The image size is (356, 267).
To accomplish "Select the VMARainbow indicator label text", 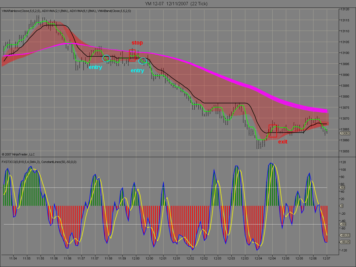I will (21, 11).
